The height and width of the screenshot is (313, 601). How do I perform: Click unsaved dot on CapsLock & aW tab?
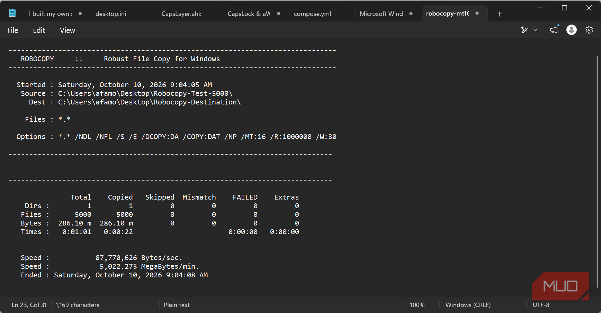pos(279,14)
